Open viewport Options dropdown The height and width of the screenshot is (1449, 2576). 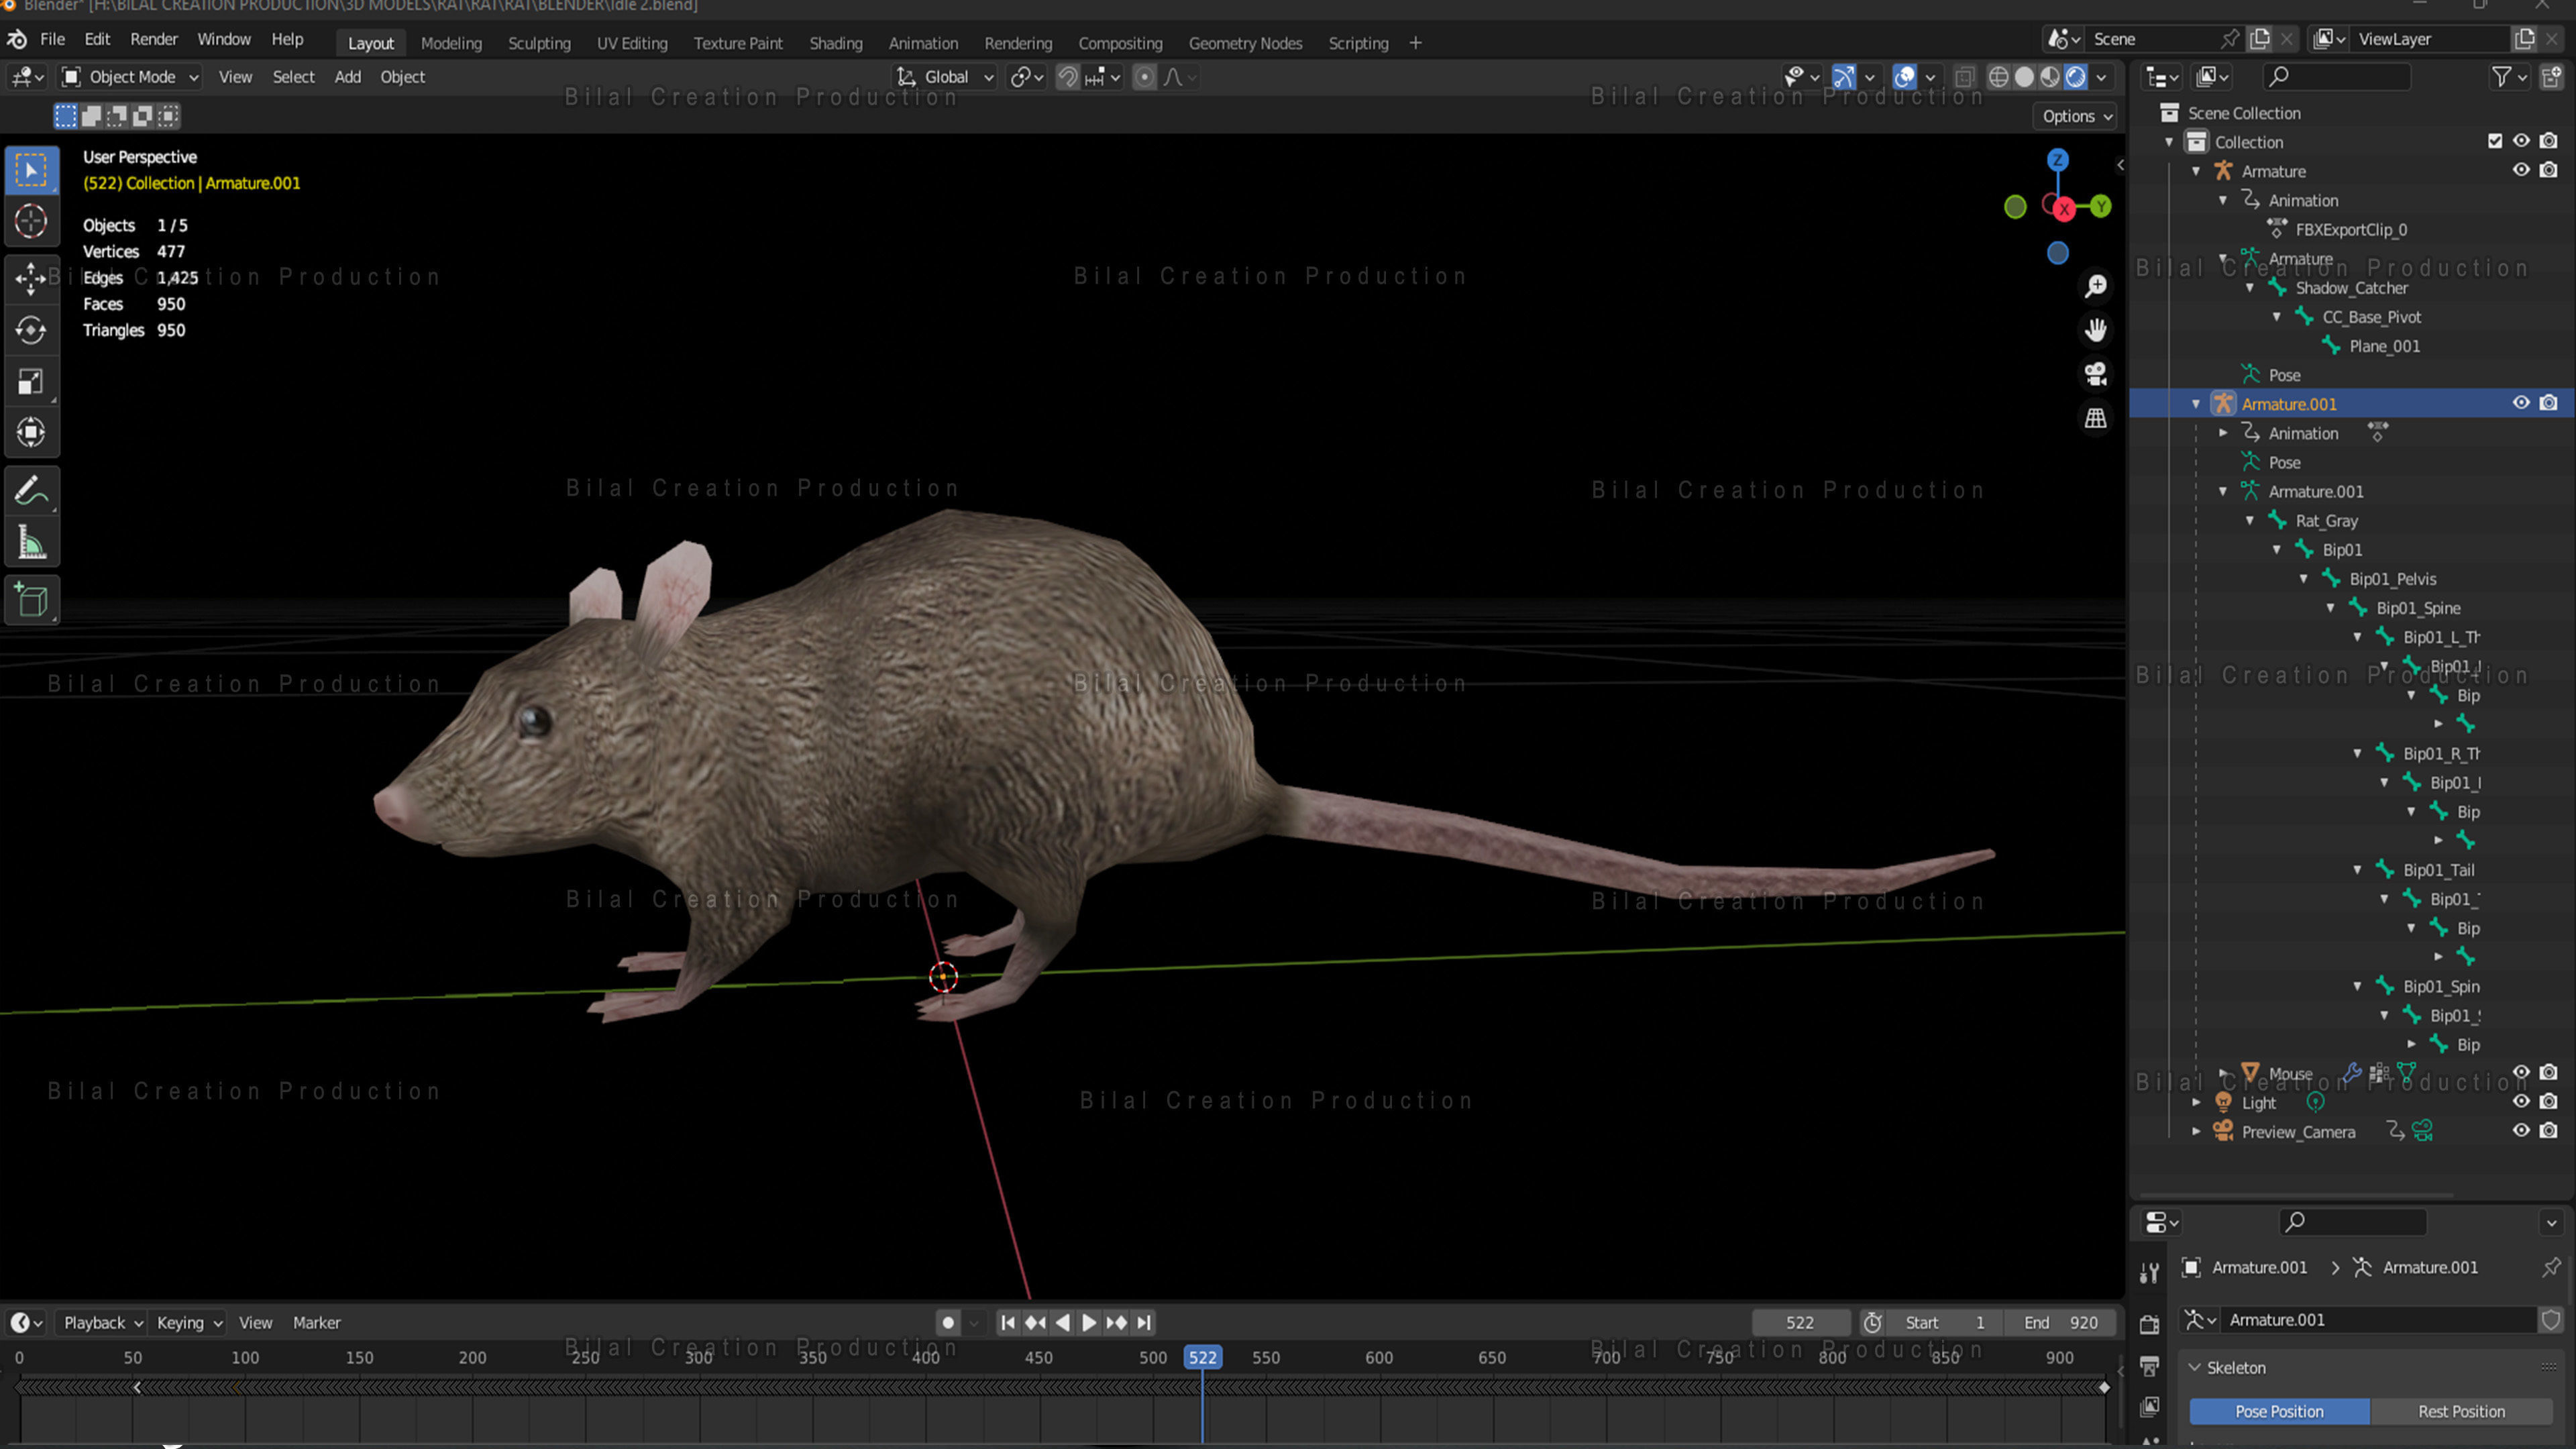pyautogui.click(x=2076, y=116)
